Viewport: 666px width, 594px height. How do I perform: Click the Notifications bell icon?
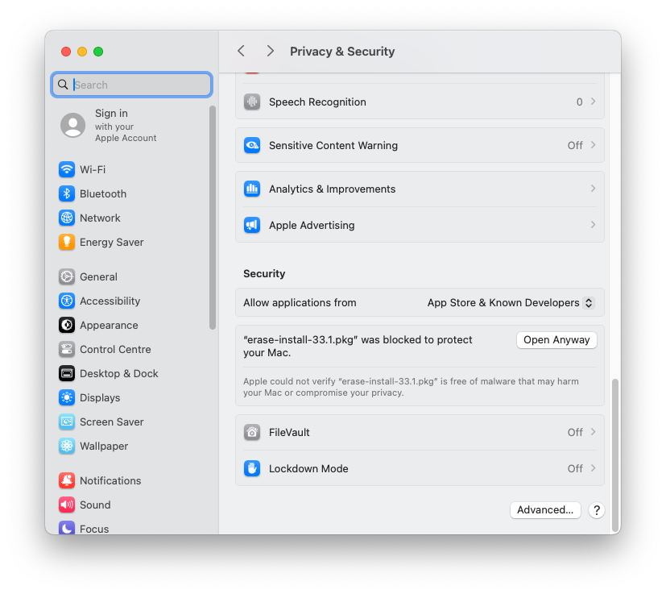[67, 480]
